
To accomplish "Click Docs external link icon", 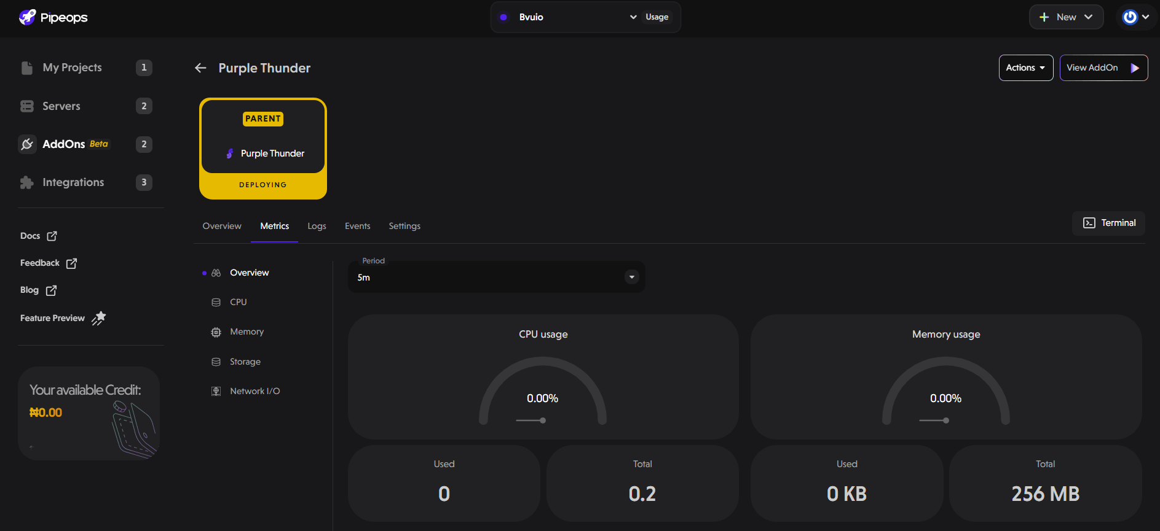I will 52,236.
